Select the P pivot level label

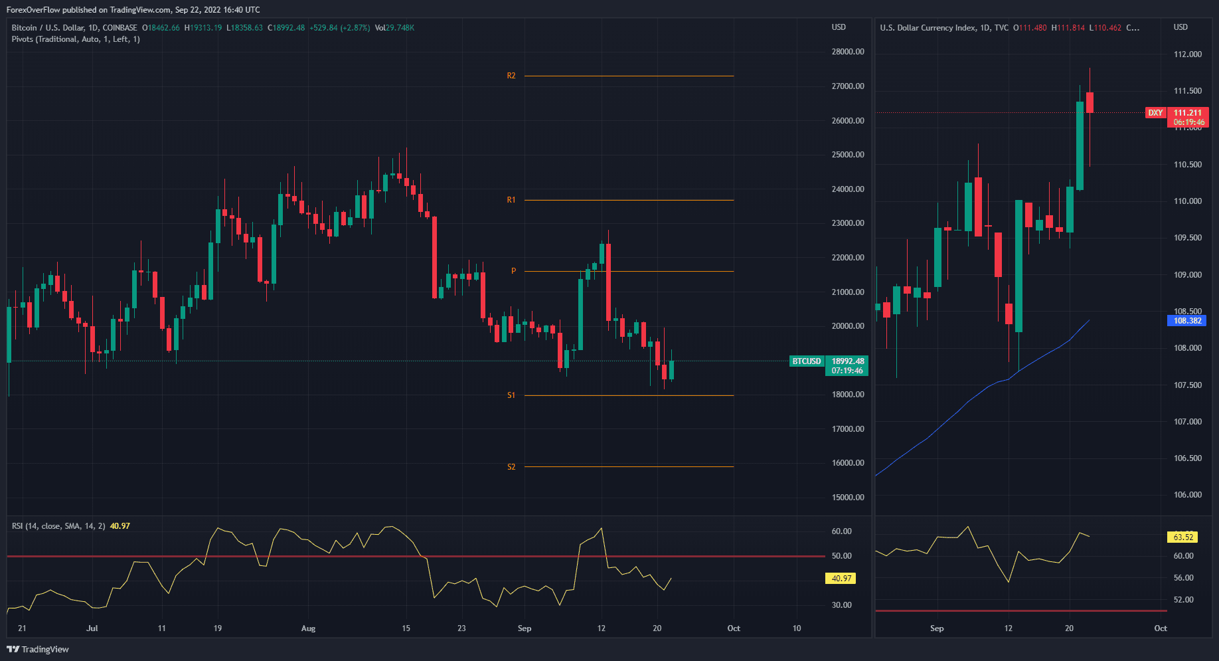click(513, 271)
